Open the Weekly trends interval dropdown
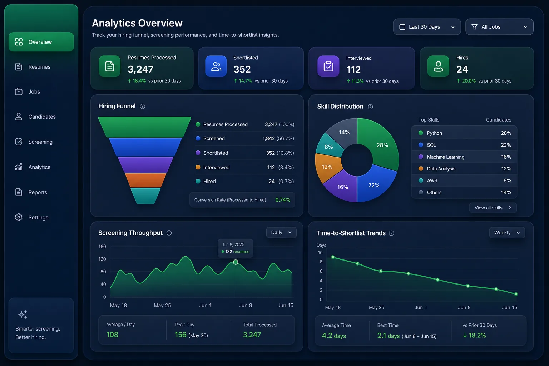Viewport: 549px width, 366px height. coord(507,233)
